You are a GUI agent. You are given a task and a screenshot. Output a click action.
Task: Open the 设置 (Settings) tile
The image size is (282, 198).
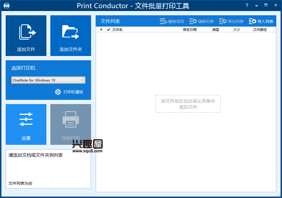26,124
